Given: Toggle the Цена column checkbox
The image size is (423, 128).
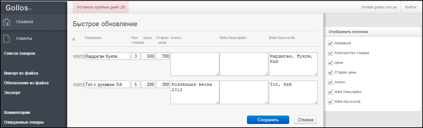Looking at the screenshot, I should click(330, 63).
